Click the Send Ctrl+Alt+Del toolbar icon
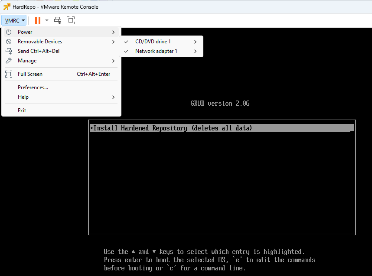The width and height of the screenshot is (372, 276). click(57, 20)
